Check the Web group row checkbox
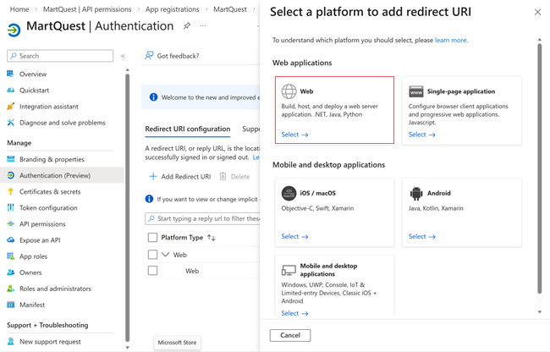This screenshot has height=352, width=550. coord(152,254)
